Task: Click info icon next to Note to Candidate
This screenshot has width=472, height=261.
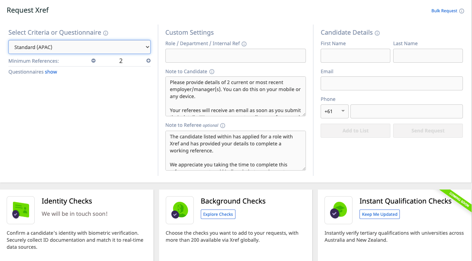Action: (212, 71)
